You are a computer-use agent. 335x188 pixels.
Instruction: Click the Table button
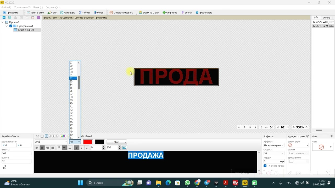116,142
